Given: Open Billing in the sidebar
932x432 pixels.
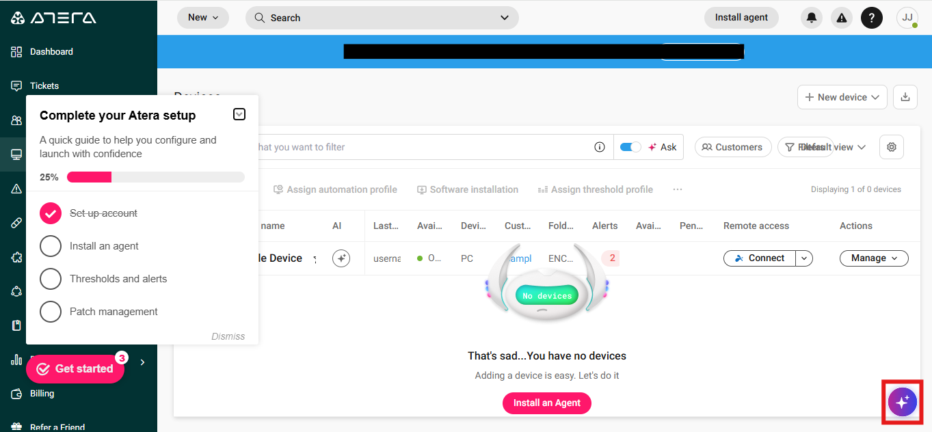Looking at the screenshot, I should click(42, 394).
